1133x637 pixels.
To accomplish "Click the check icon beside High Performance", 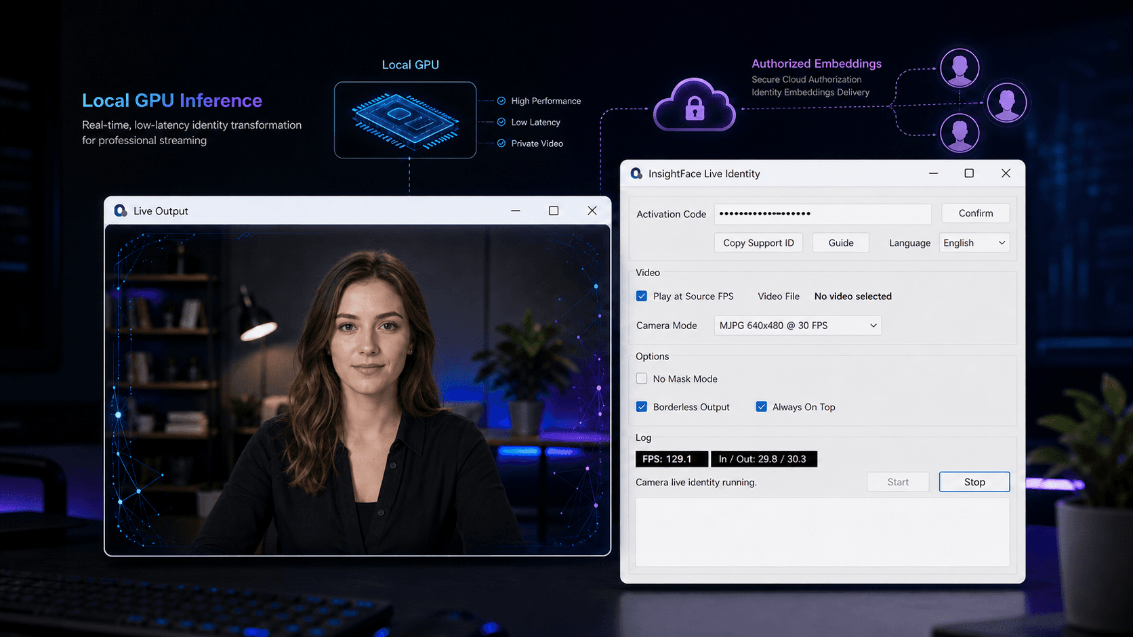I will pos(501,101).
